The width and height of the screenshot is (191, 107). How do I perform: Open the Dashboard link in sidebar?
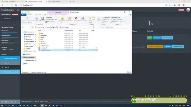(8, 19)
